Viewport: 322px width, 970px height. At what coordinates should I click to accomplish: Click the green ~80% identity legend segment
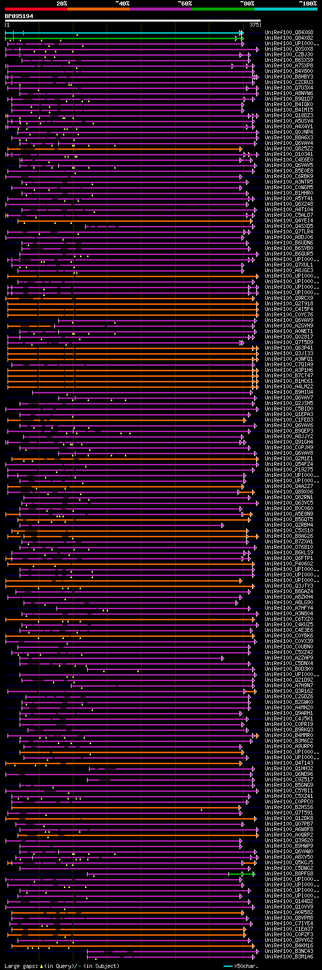(223, 9)
